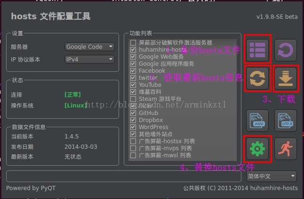Toggle the Dropbox checkbox
Viewport: 304px width, 199px height.
pyautogui.click(x=133, y=120)
